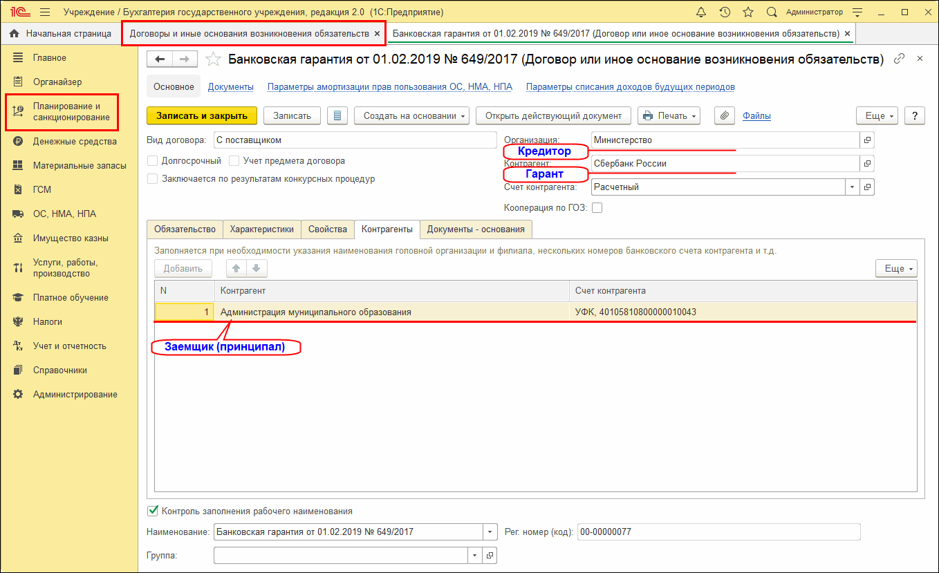Open Файлы link

(x=756, y=116)
